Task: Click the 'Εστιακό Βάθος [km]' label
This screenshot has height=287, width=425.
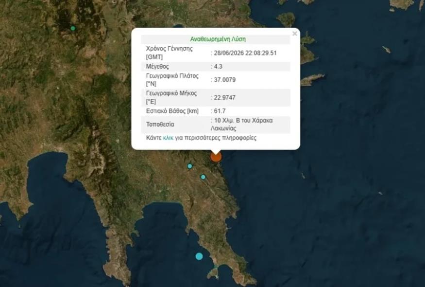Action: point(172,111)
